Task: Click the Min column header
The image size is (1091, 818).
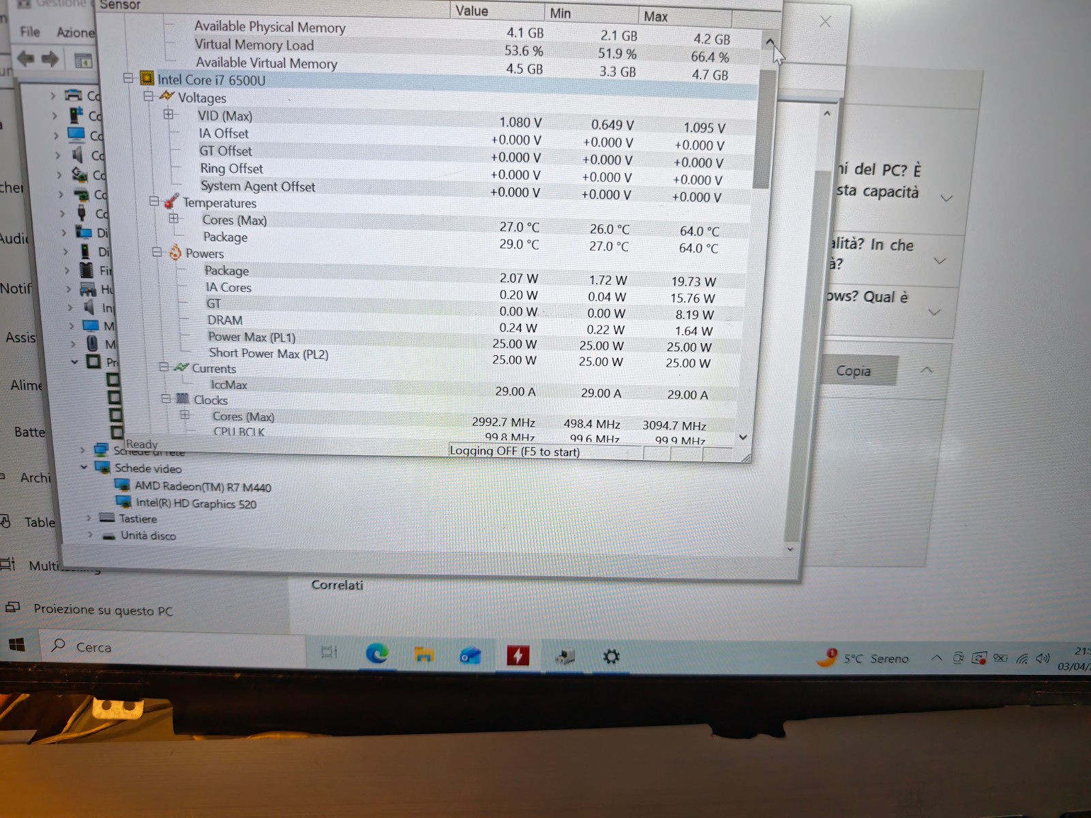Action: pyautogui.click(x=591, y=14)
